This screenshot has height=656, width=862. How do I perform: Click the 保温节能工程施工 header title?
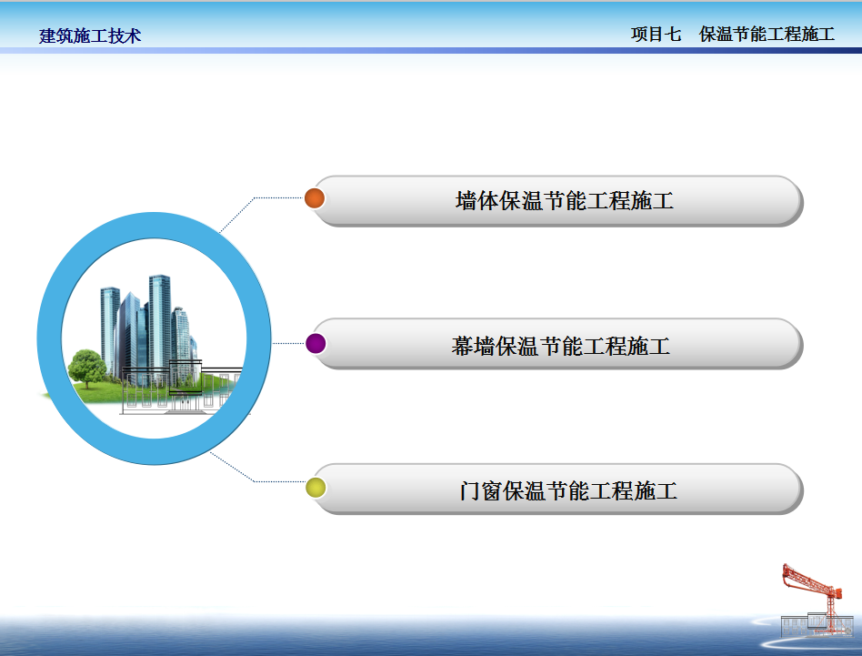click(x=767, y=34)
